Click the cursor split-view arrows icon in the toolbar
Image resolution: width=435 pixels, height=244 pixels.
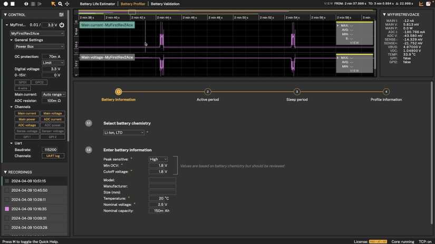26,4
